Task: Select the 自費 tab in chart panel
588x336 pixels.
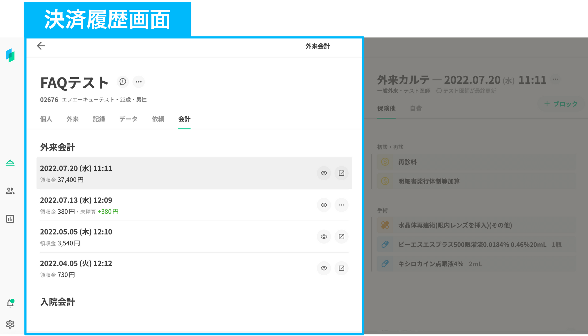Action: coord(416,109)
